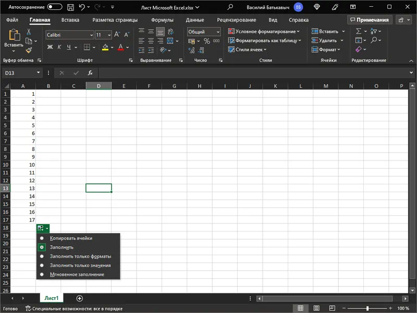Click the Clear eraser icon
417x313 pixels.
click(x=359, y=49)
